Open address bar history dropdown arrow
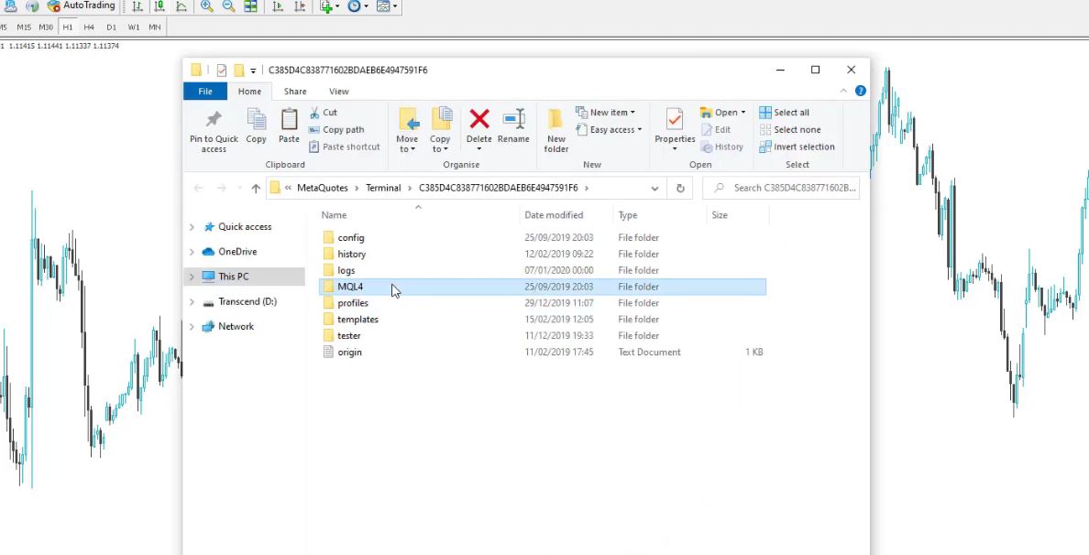1089x555 pixels. (654, 189)
